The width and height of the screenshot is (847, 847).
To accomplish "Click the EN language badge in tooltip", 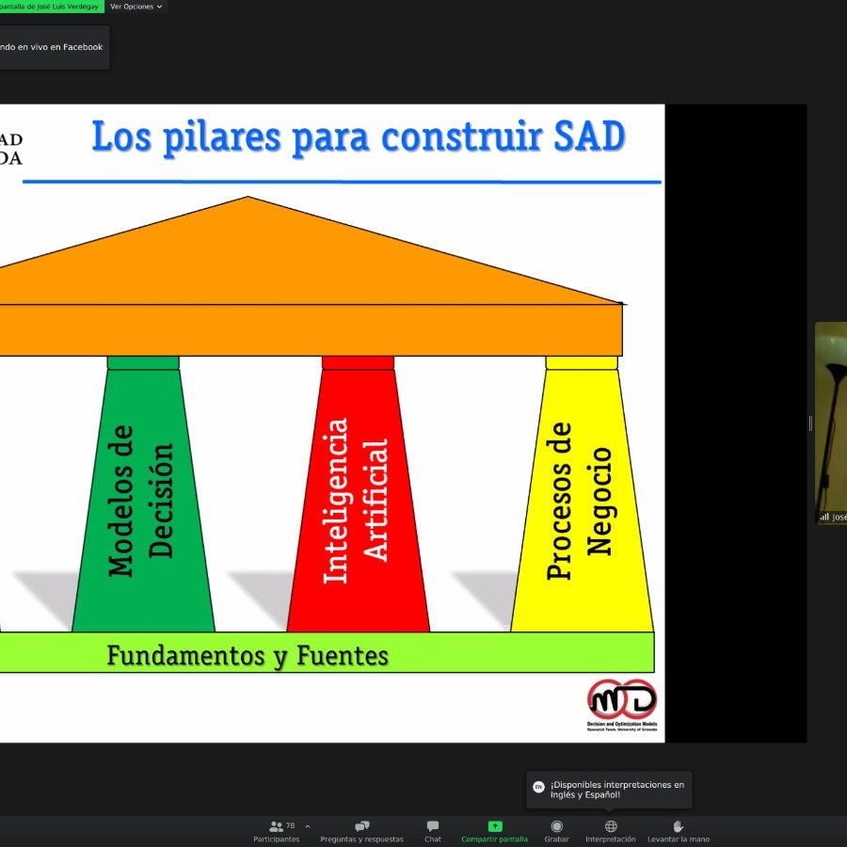I will 538,787.
